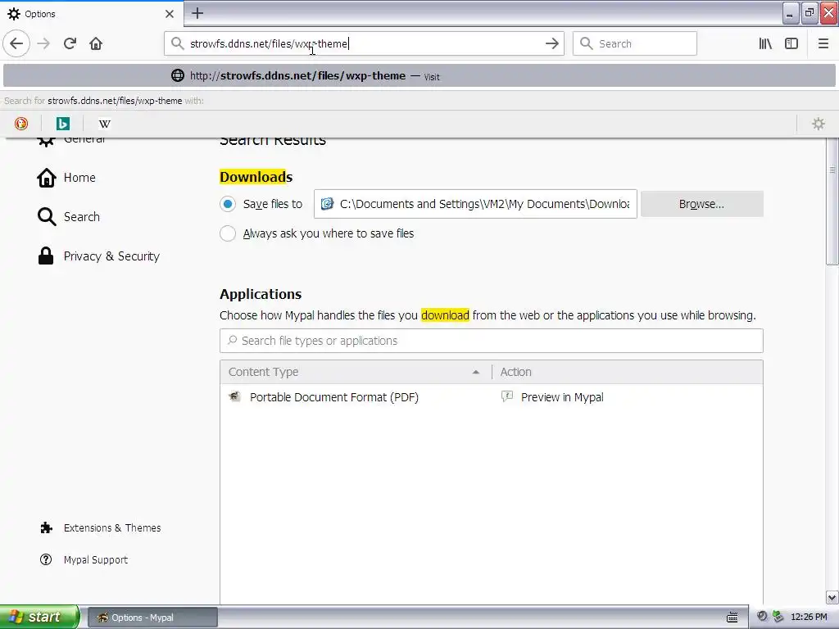Click the Safely Remove Hardware tray icon
The image size is (839, 629).
pos(778,618)
